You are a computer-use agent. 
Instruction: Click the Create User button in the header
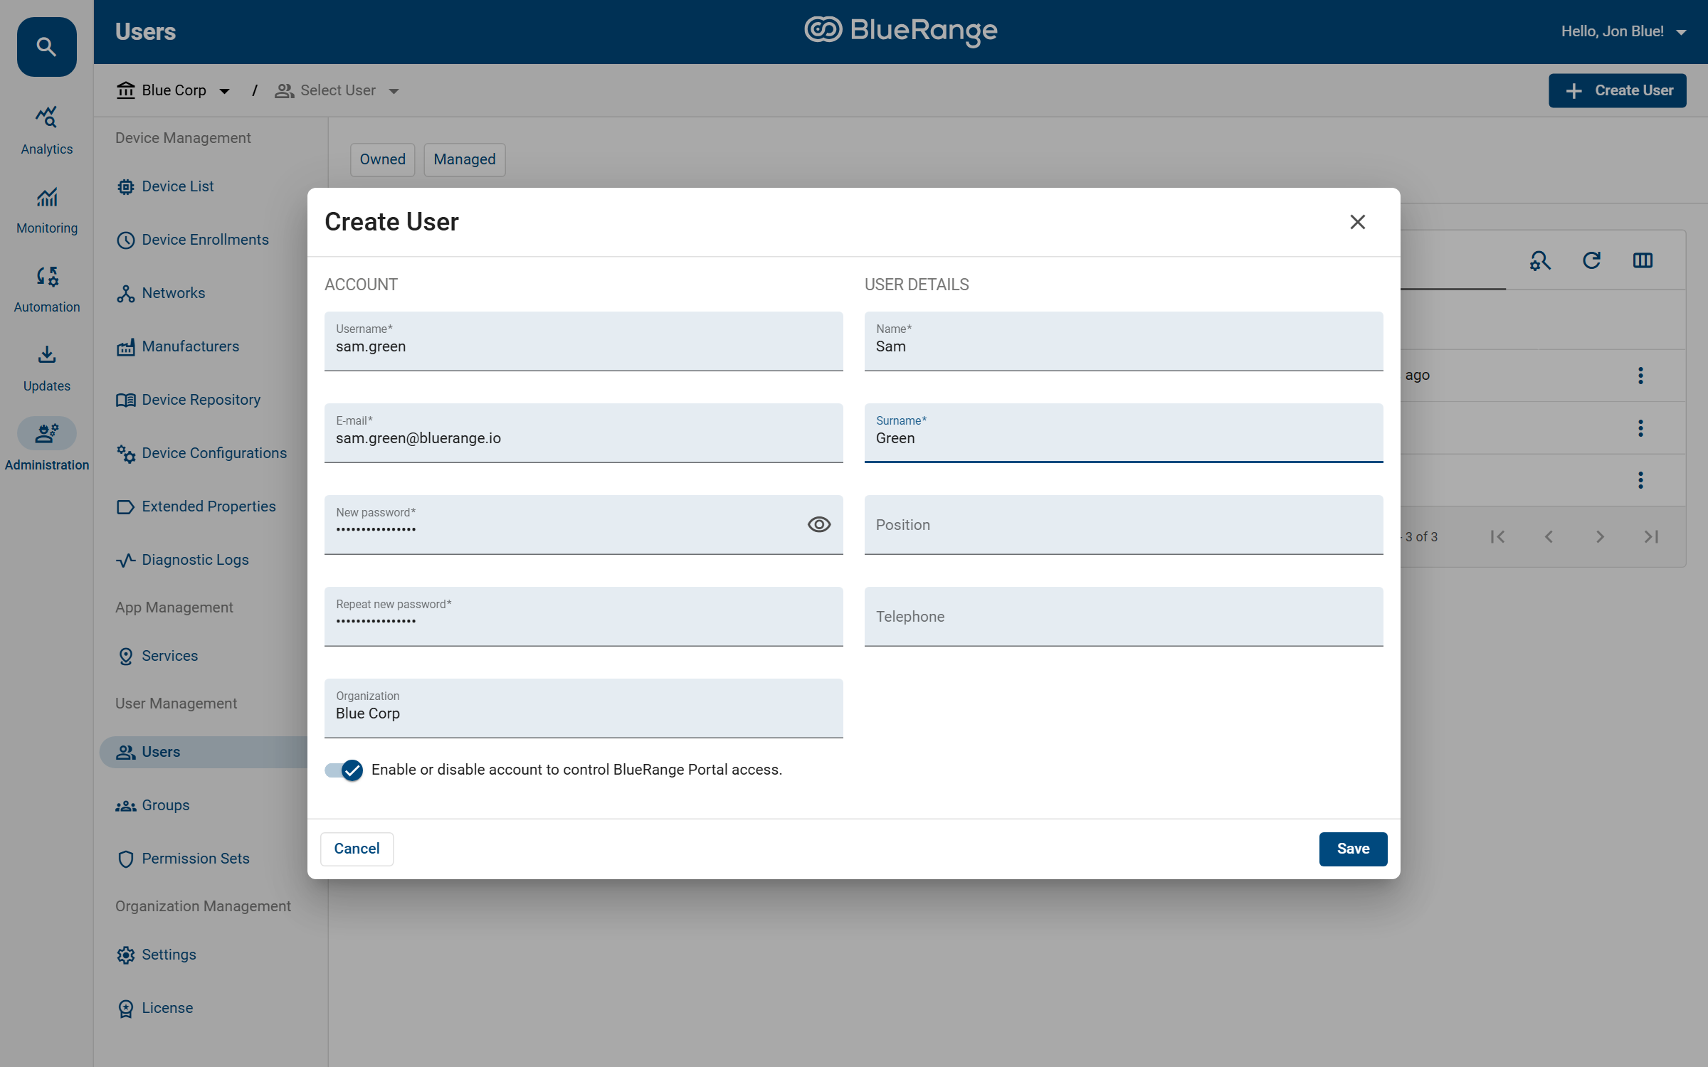1617,90
